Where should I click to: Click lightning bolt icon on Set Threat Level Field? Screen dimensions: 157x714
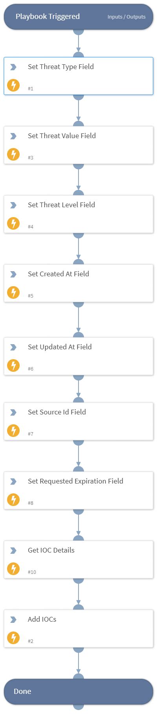click(13, 223)
